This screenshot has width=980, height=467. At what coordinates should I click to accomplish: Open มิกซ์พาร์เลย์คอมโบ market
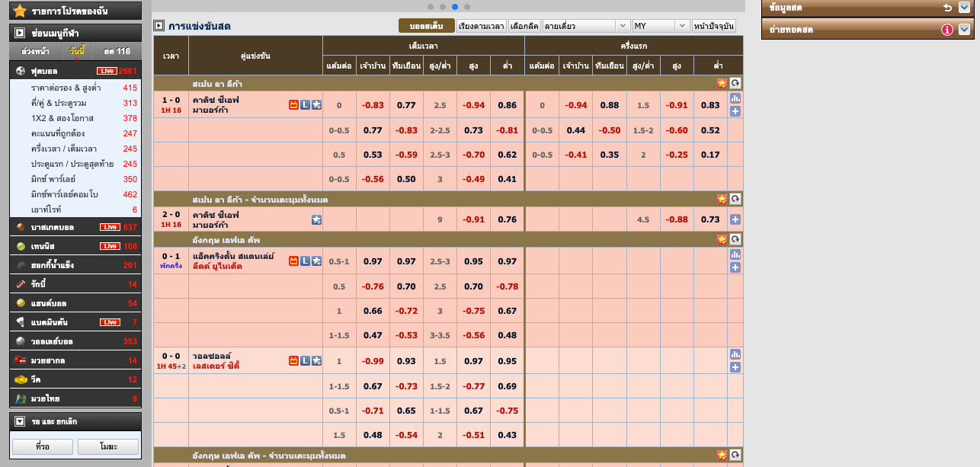pos(65,194)
